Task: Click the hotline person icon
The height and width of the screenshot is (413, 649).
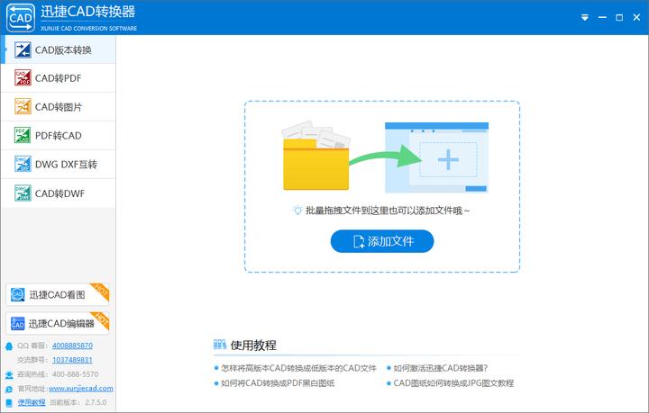Action: [x=9, y=375]
